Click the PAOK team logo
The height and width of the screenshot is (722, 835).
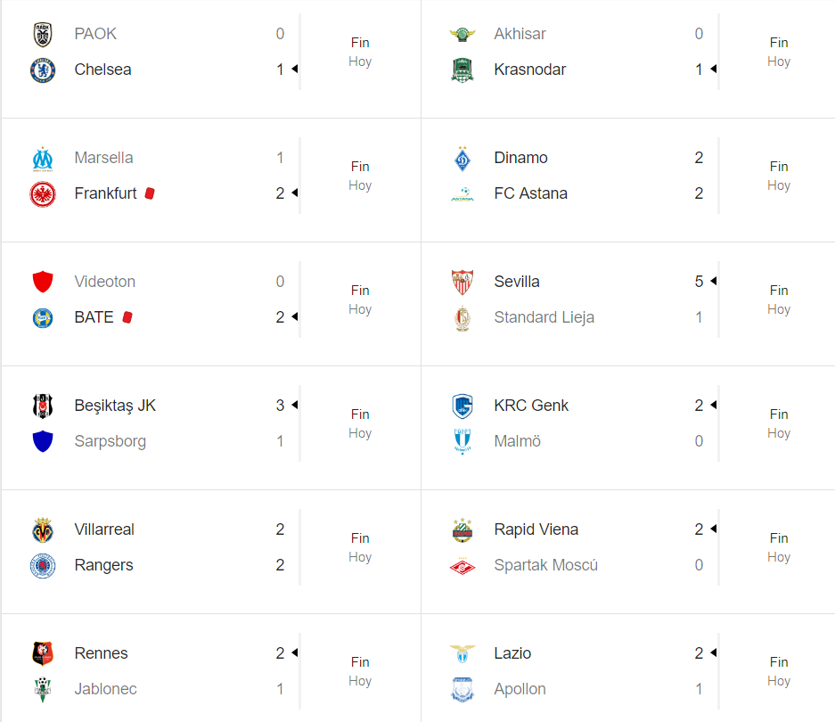pyautogui.click(x=43, y=34)
